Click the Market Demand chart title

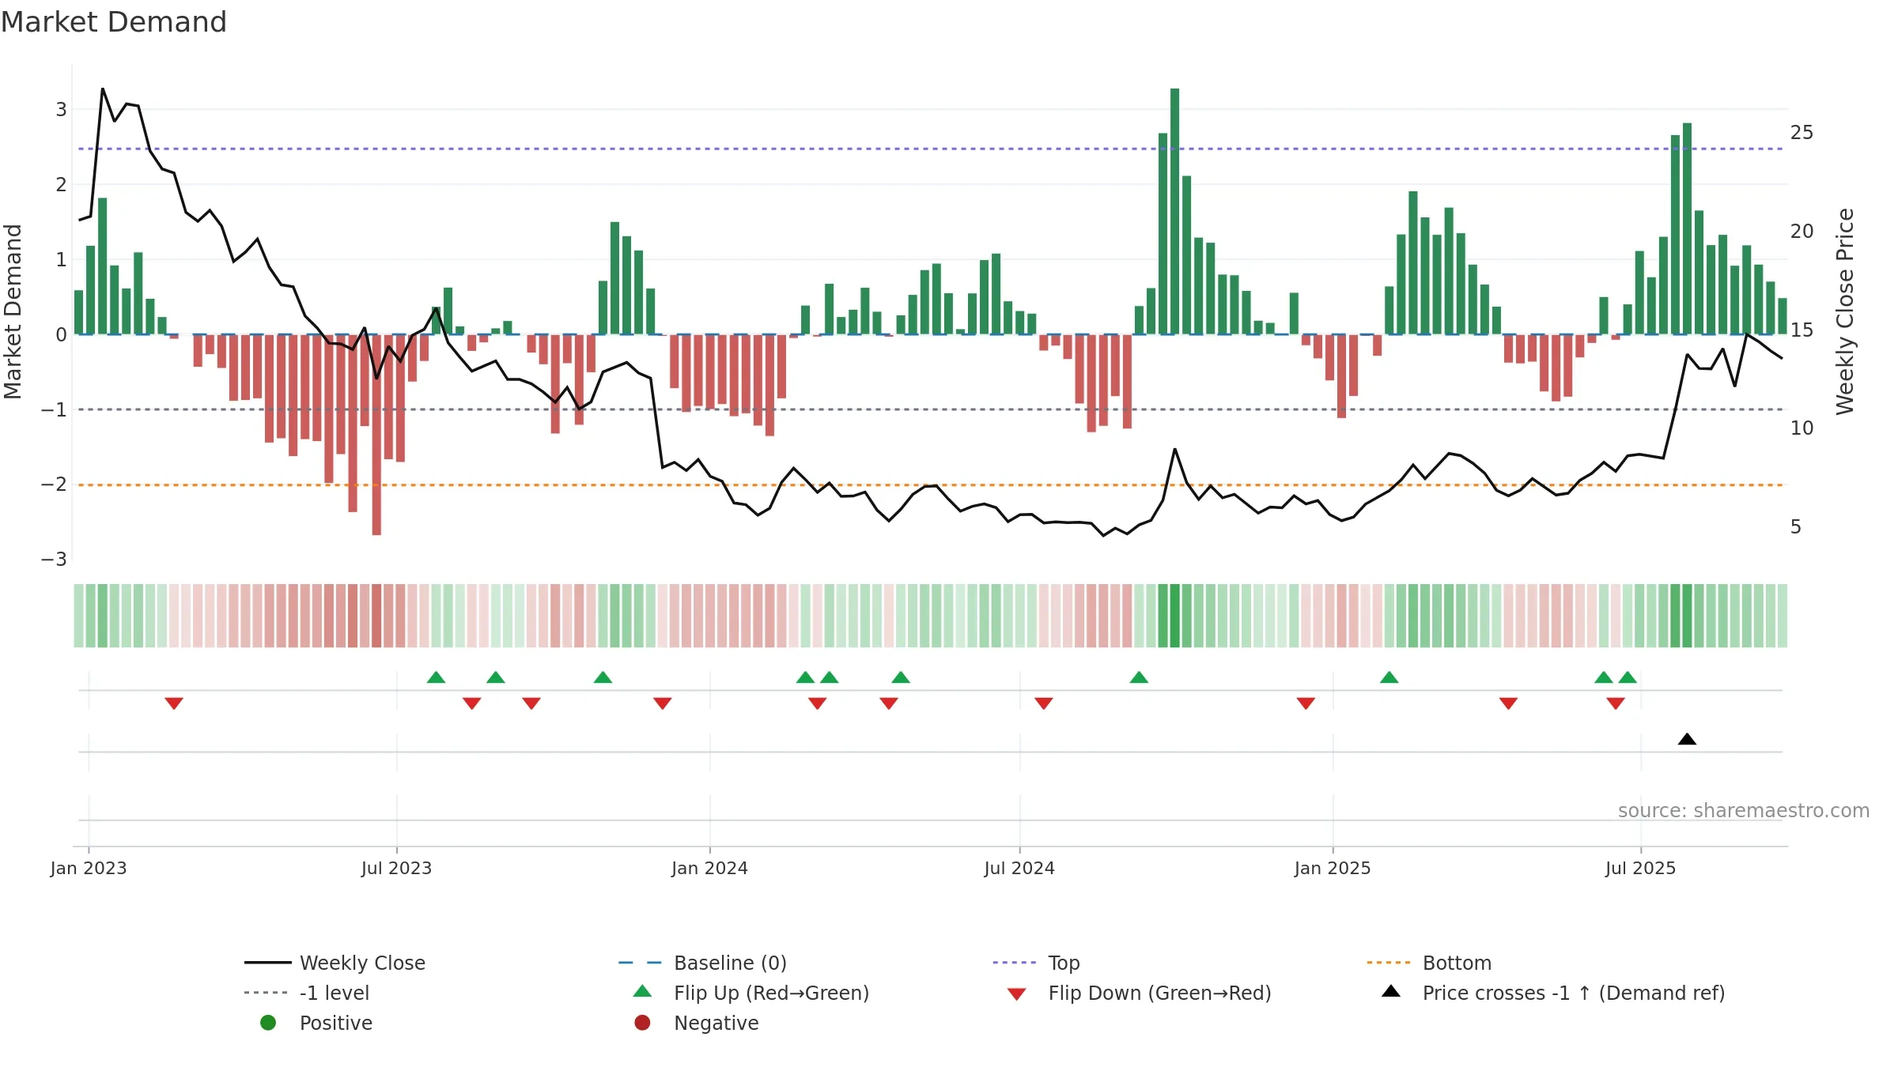click(114, 22)
